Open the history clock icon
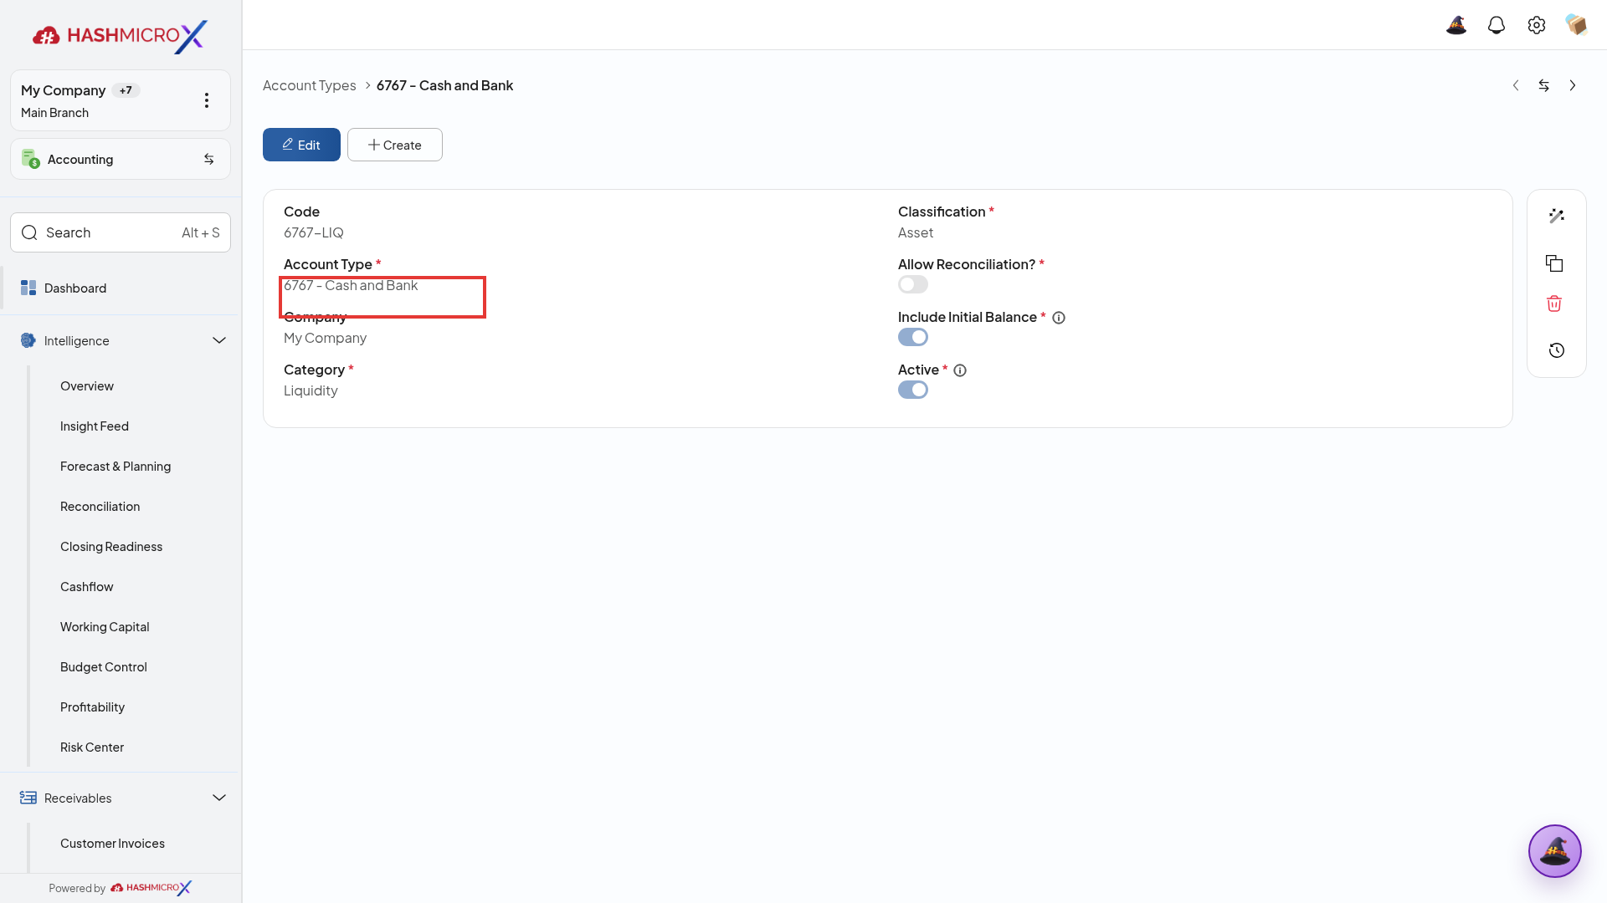The width and height of the screenshot is (1607, 903). (x=1556, y=350)
